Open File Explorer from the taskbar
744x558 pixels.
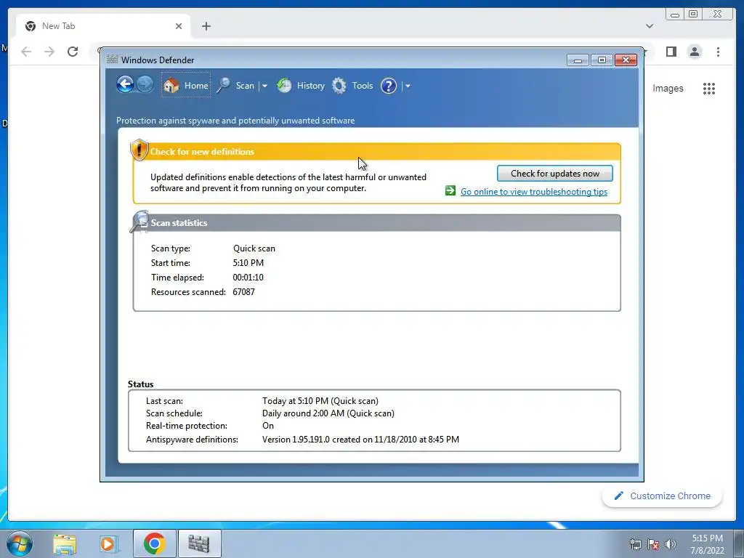click(x=65, y=543)
